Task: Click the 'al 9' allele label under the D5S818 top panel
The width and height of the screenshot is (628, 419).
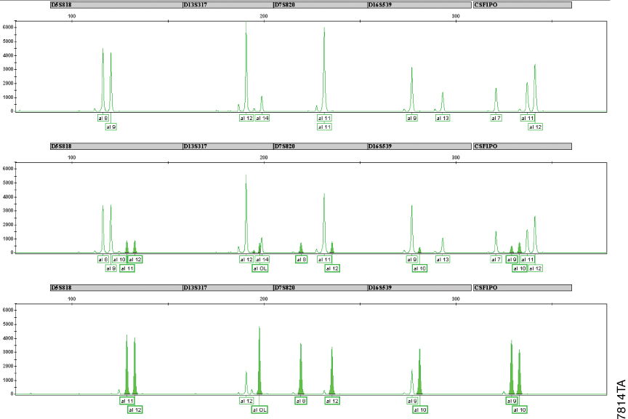Action: click(x=110, y=127)
